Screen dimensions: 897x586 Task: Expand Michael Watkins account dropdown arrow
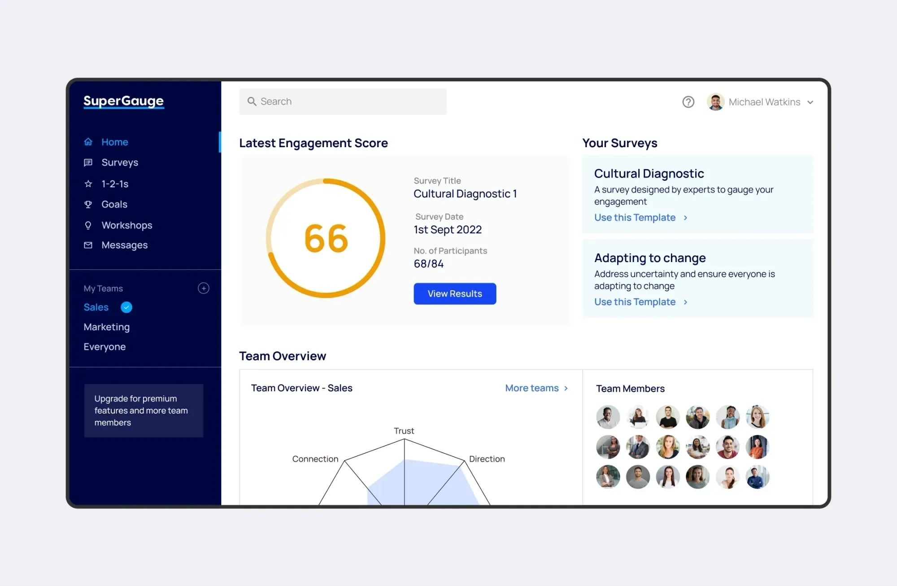(810, 102)
